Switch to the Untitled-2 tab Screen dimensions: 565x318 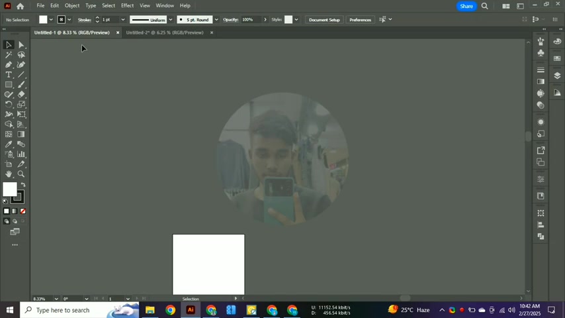(165, 32)
